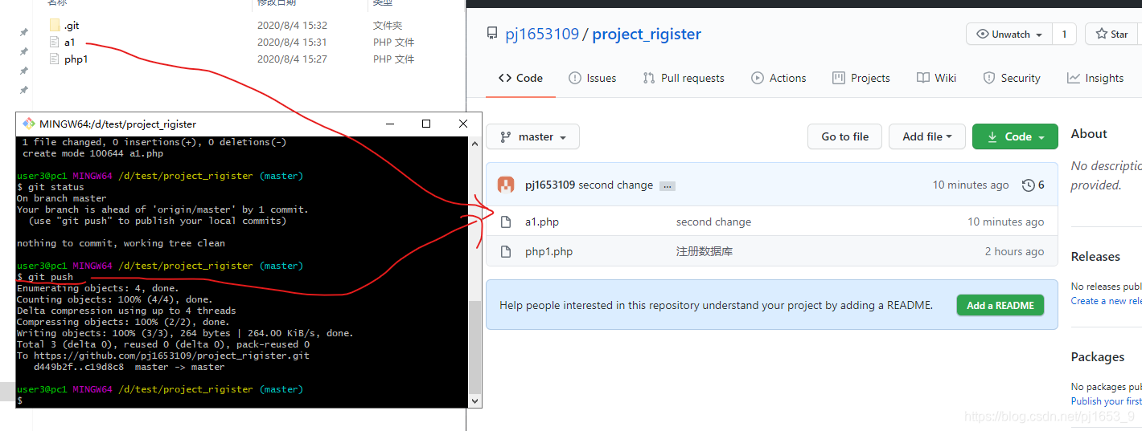This screenshot has height=431, width=1142.
Task: Open the php1.php file link
Action: tap(549, 252)
